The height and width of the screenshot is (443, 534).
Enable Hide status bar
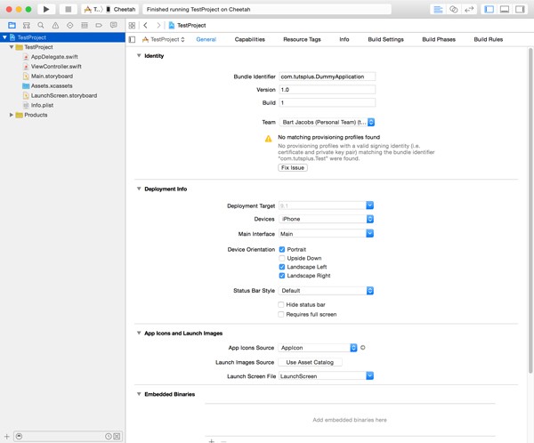281,304
